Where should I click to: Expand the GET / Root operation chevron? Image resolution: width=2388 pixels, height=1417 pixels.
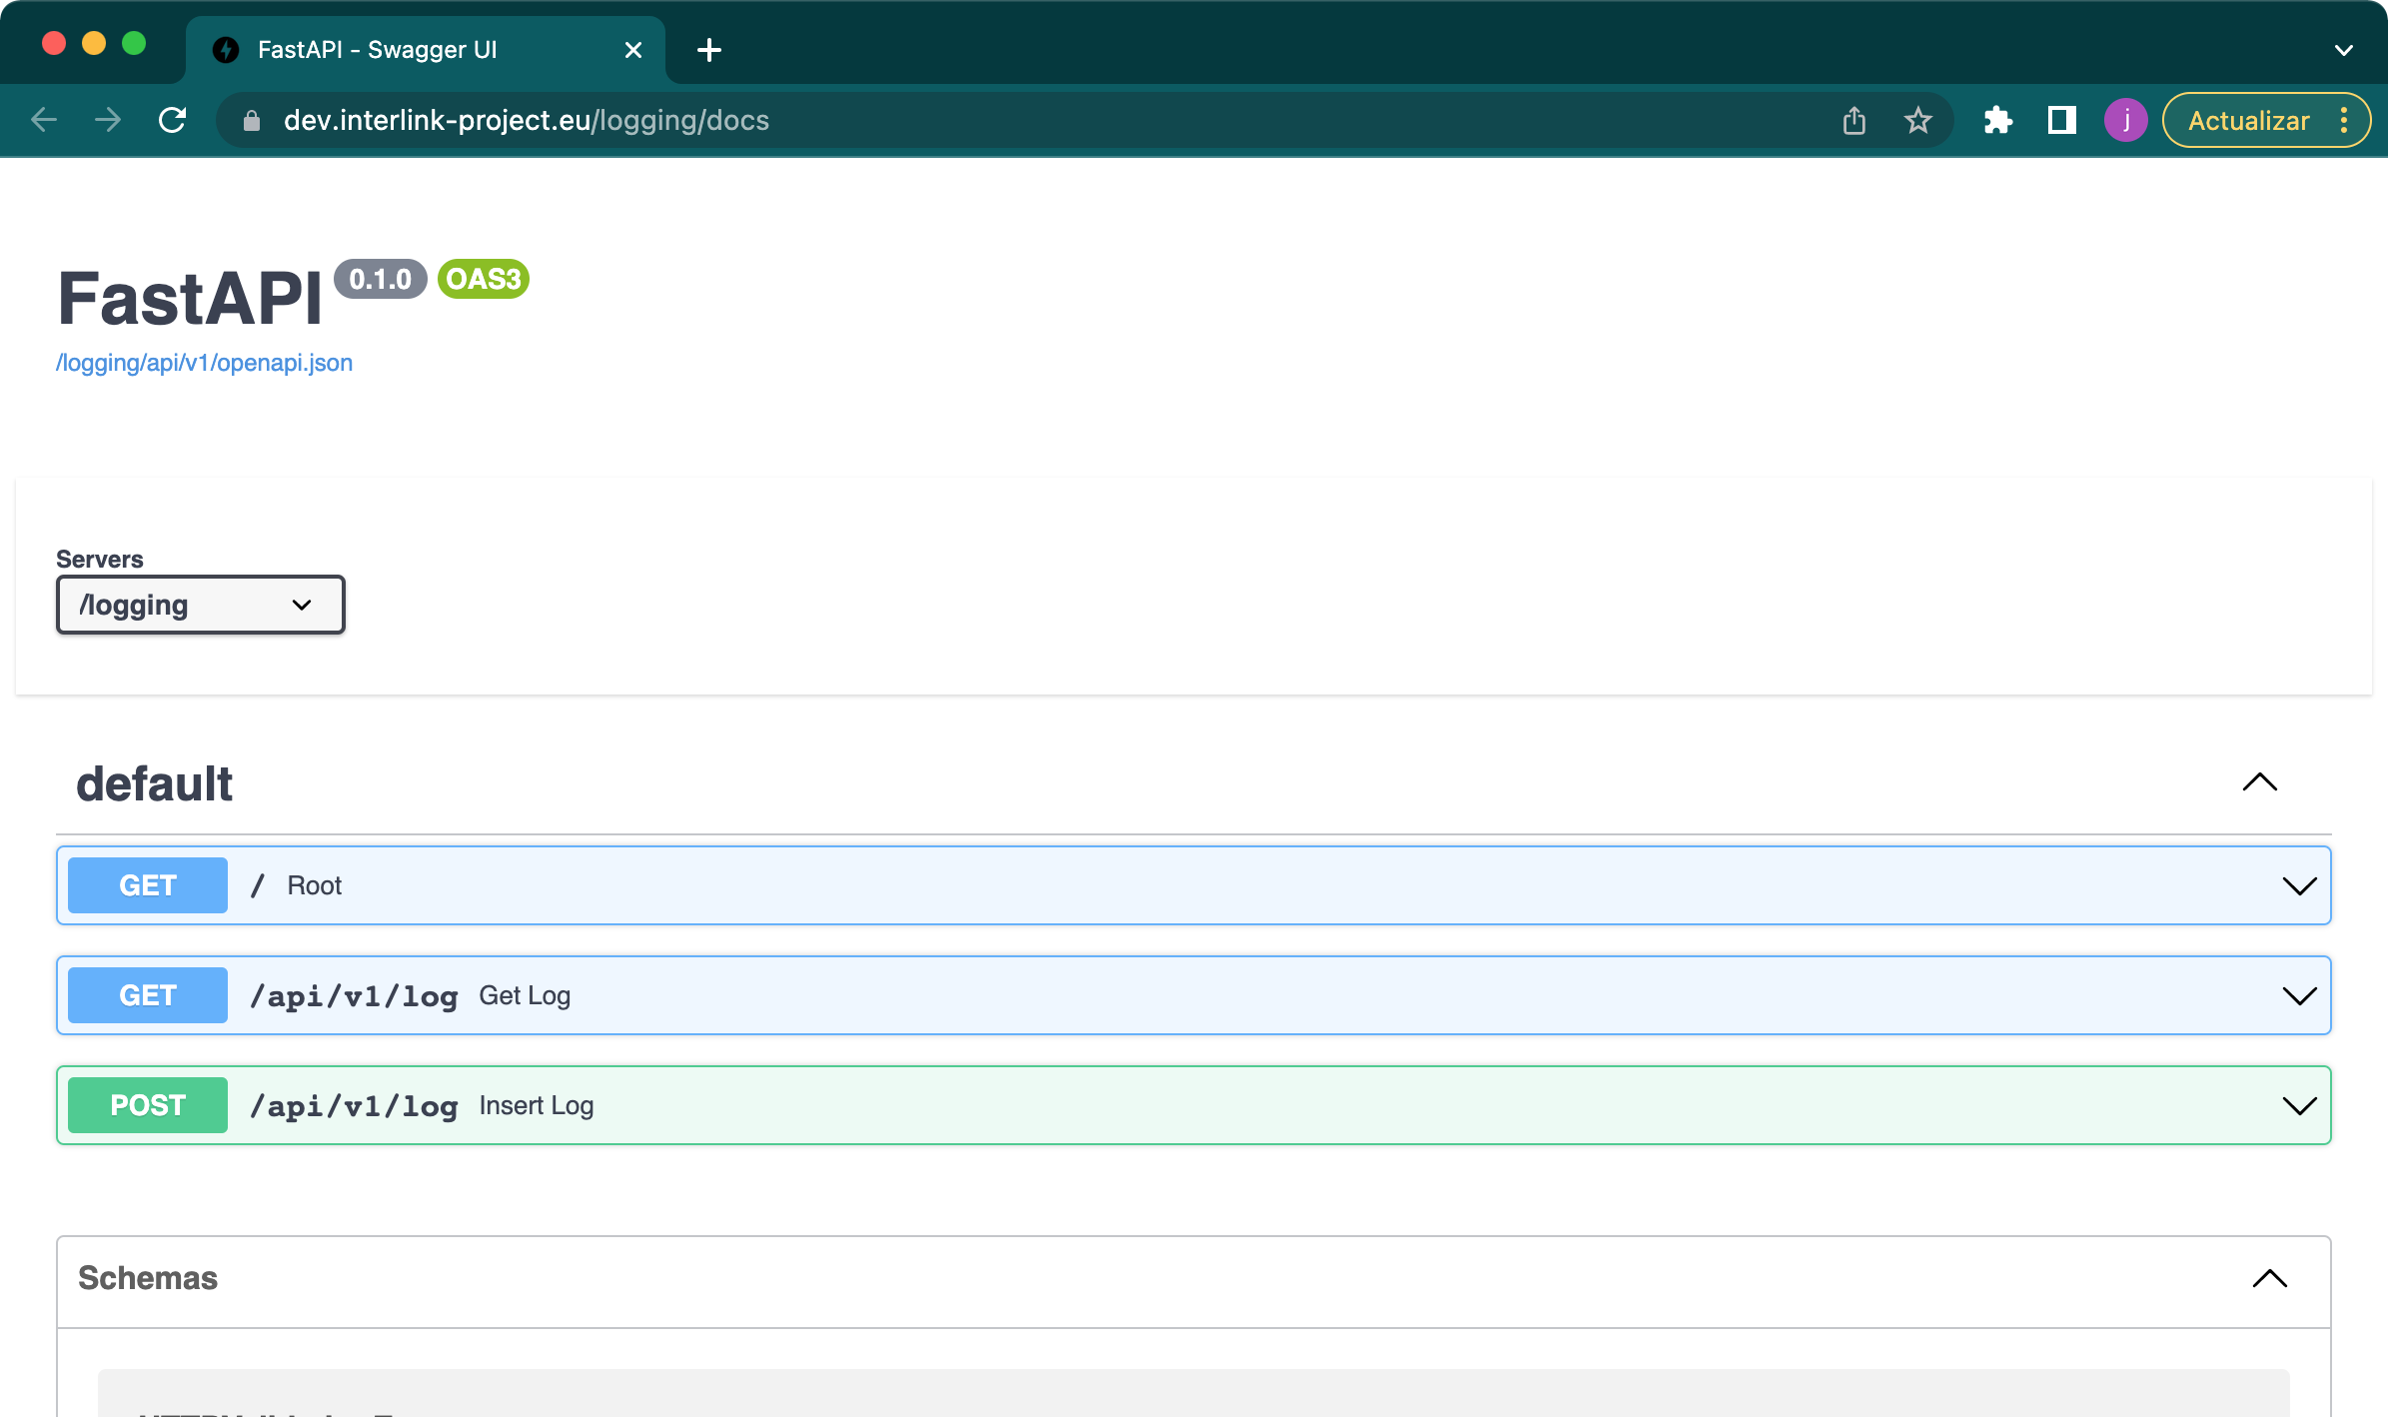[x=2300, y=886]
